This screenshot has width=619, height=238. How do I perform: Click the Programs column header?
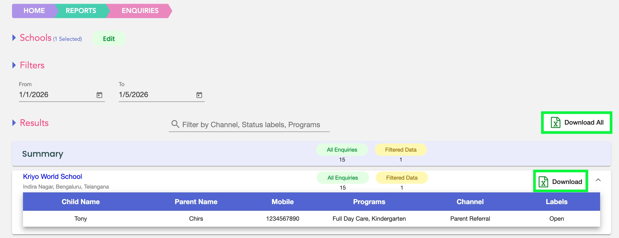[x=369, y=202]
